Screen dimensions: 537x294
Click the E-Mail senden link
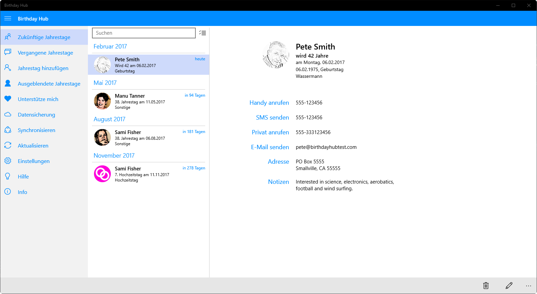pyautogui.click(x=270, y=147)
